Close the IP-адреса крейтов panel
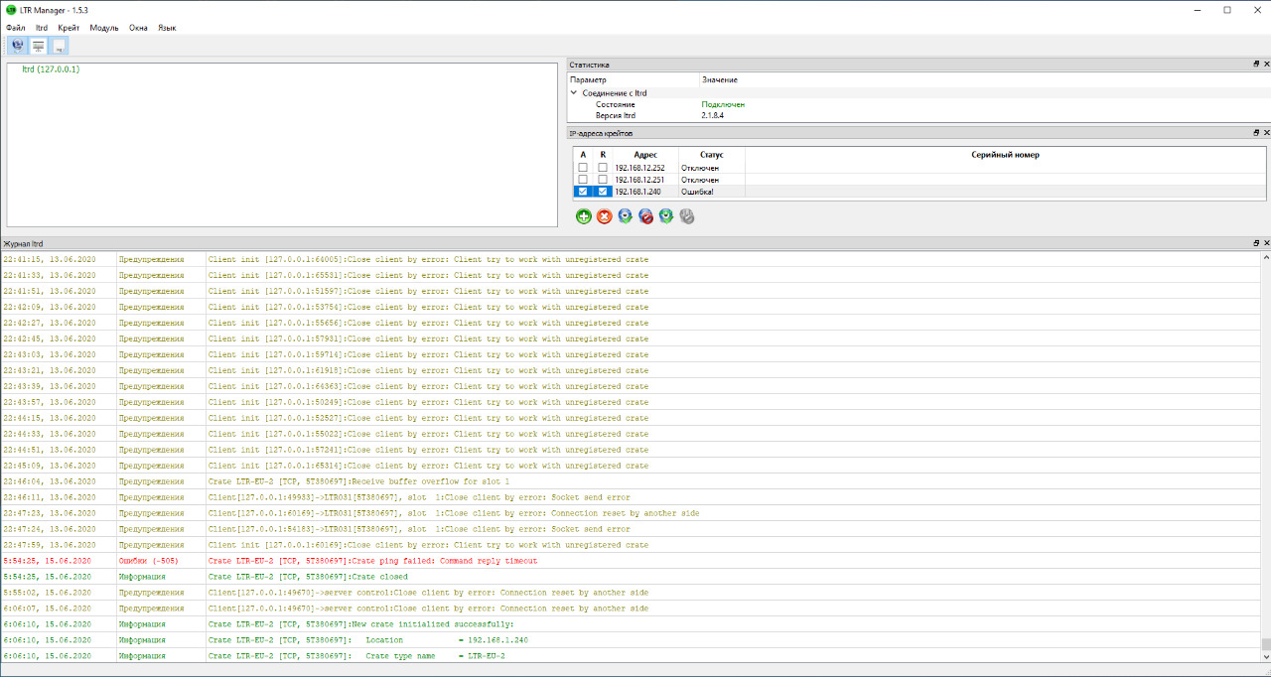 pos(1266,132)
